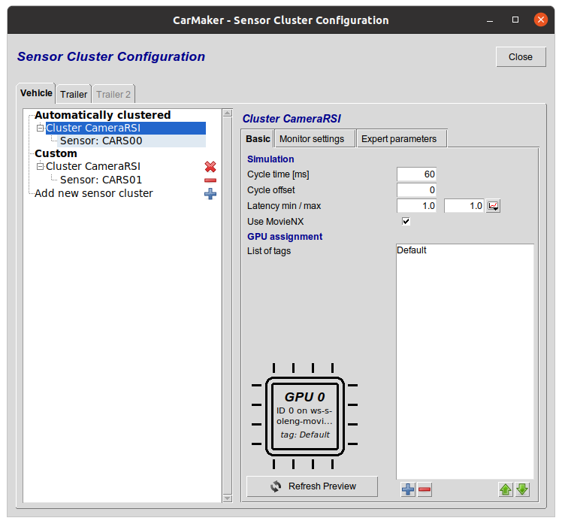Switch to Monitor settings tab
Image resolution: width=562 pixels, height=524 pixels.
tap(311, 139)
